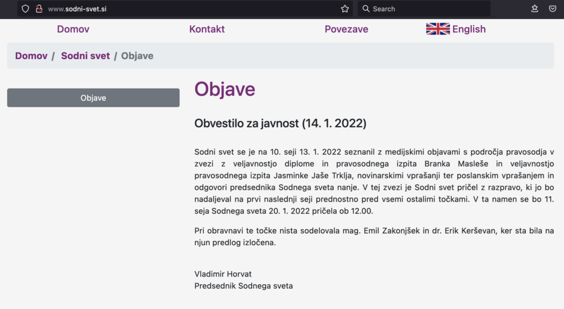Click the text Predsednik Sodnega sveta
This screenshot has width=564, height=309.
coord(243,286)
